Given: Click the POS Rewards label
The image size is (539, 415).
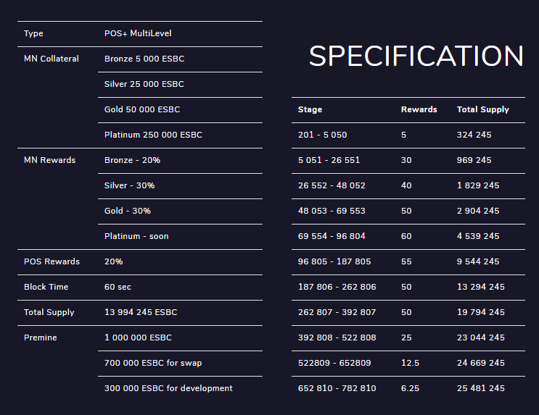Looking at the screenshot, I should 52,261.
